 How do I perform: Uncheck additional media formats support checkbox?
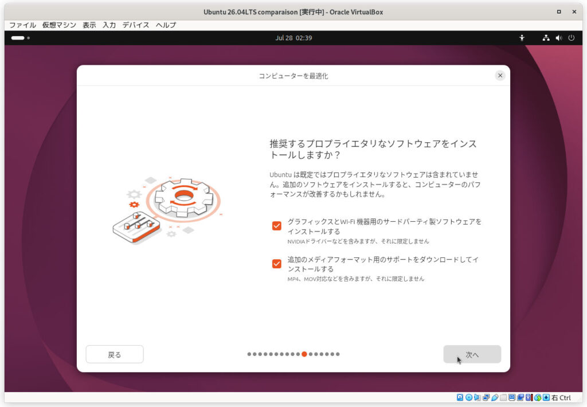coord(277,264)
